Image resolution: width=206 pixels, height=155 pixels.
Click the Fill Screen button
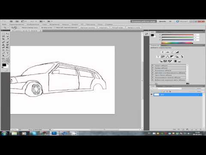(x=118, y=28)
